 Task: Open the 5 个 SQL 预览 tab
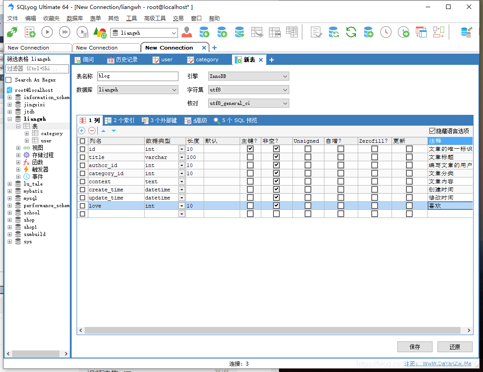point(235,120)
